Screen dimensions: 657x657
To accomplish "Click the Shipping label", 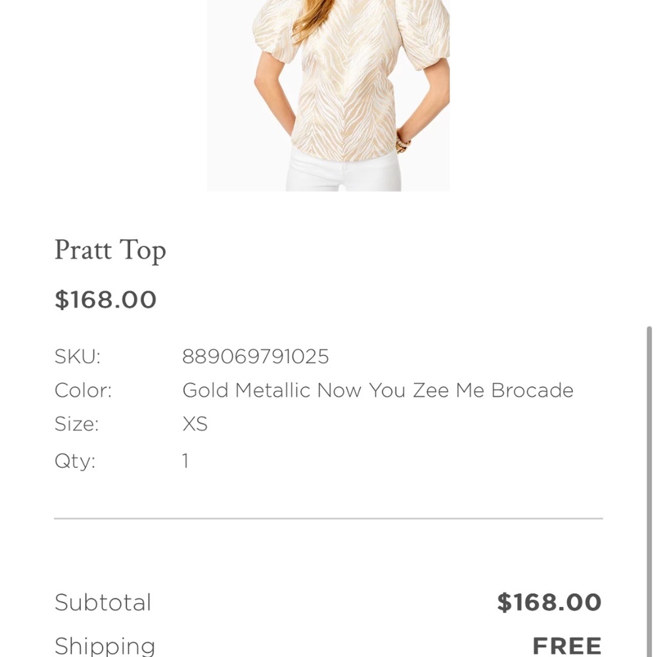I will point(104,645).
